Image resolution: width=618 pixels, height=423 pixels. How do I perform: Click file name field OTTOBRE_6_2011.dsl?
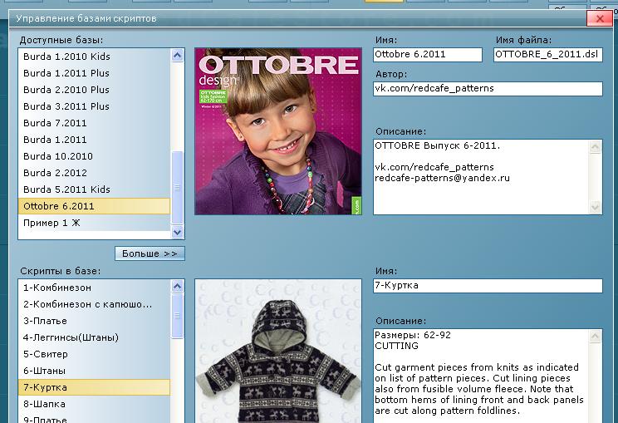(548, 54)
